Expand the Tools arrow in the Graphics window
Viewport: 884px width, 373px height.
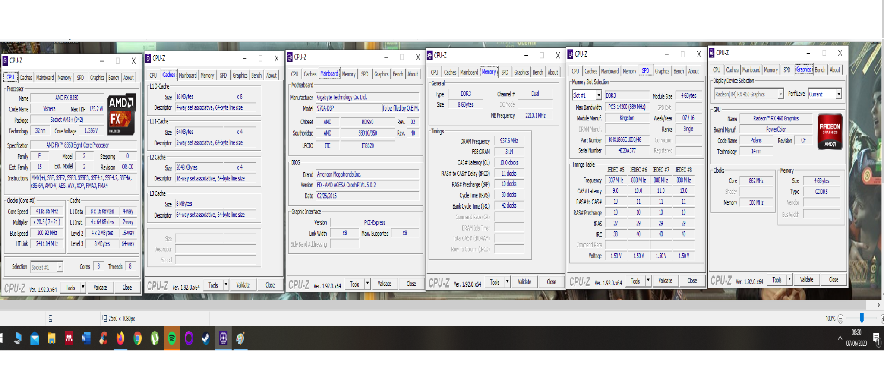[789, 280]
